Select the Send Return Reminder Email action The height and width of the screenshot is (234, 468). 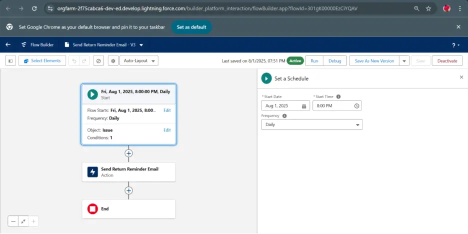click(128, 172)
